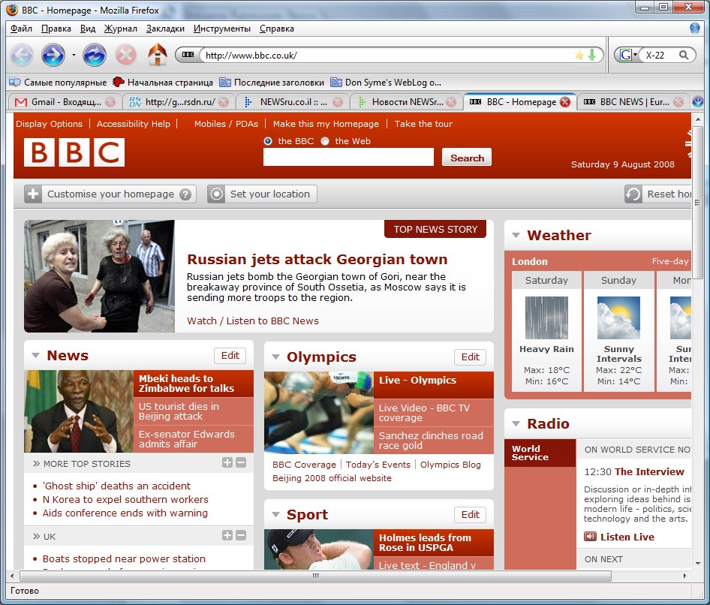
Task: Collapse the Radio panel
Action: click(x=516, y=424)
